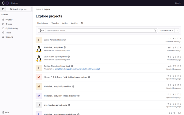Click the Search or go to button

coord(18,9)
